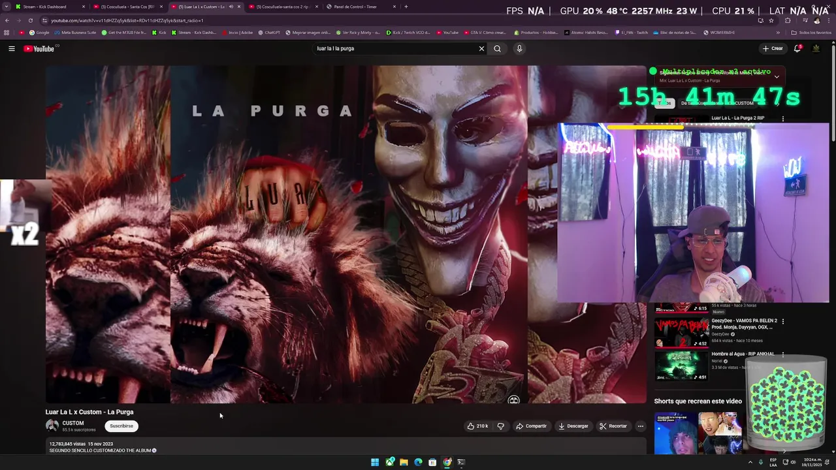The width and height of the screenshot is (836, 470).
Task: Show hidden system tray icons chevron
Action: tap(750, 462)
